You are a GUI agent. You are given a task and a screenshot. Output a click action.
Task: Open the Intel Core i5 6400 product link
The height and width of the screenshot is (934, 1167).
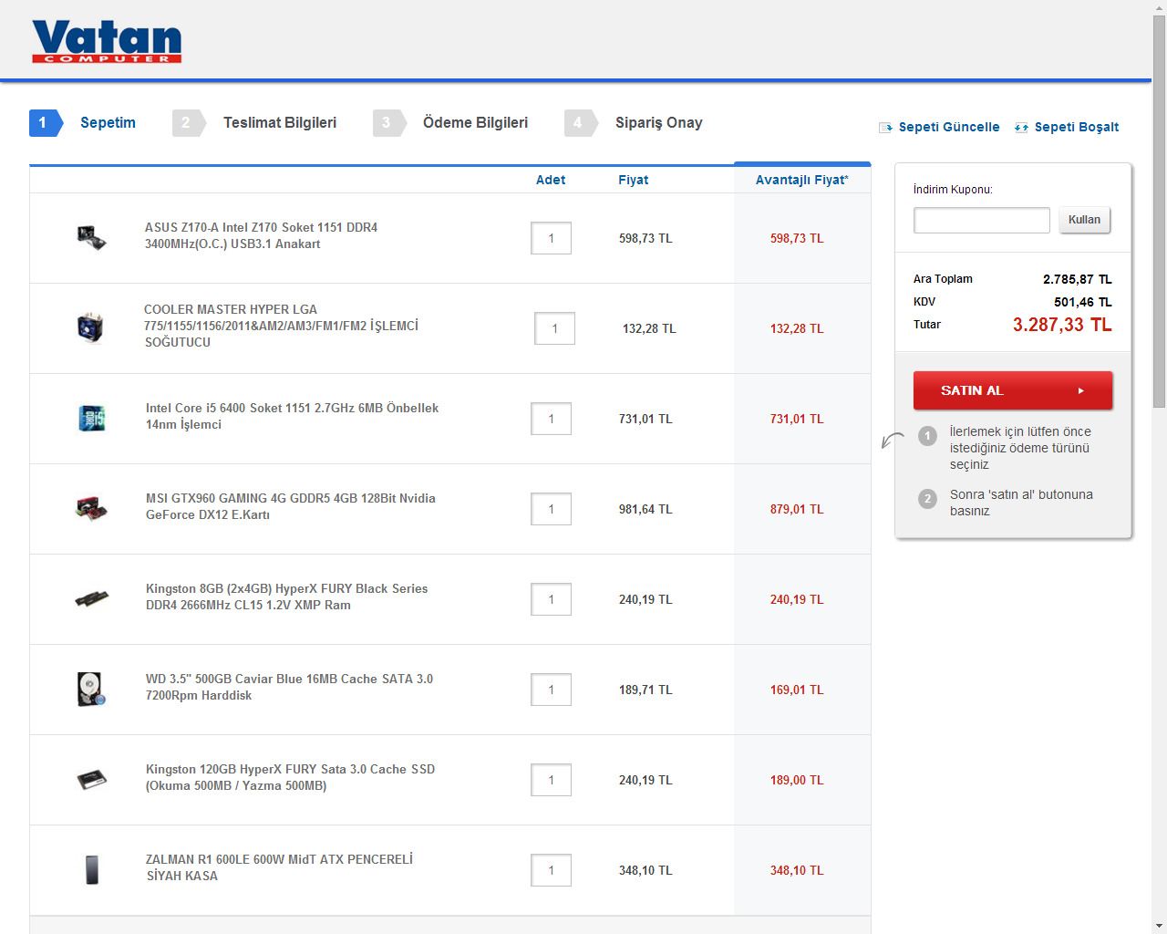click(x=292, y=416)
